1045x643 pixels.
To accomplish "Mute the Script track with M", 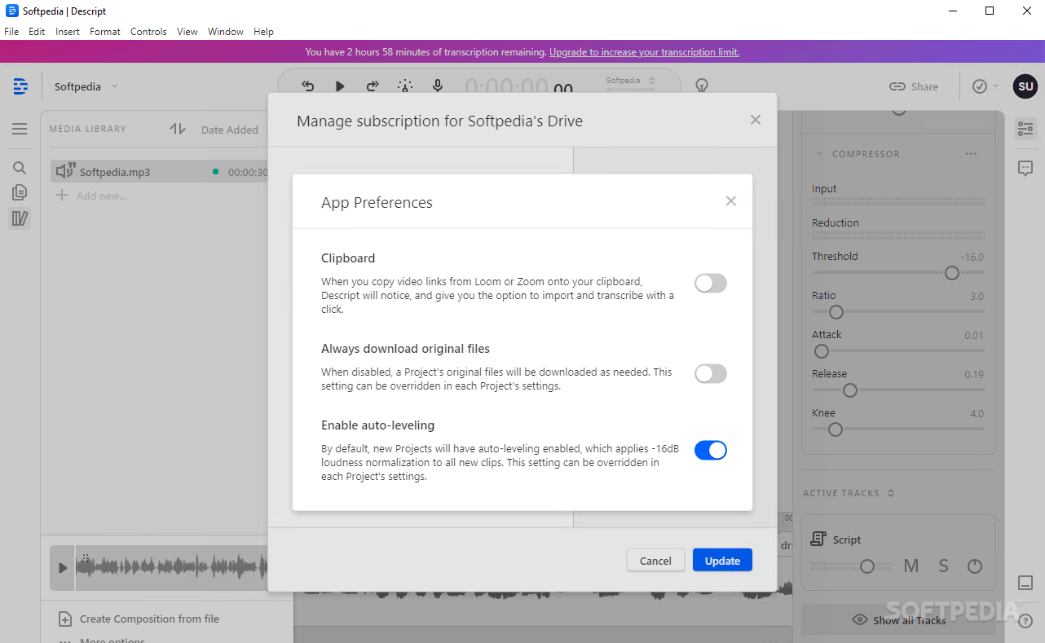I will [x=911, y=566].
